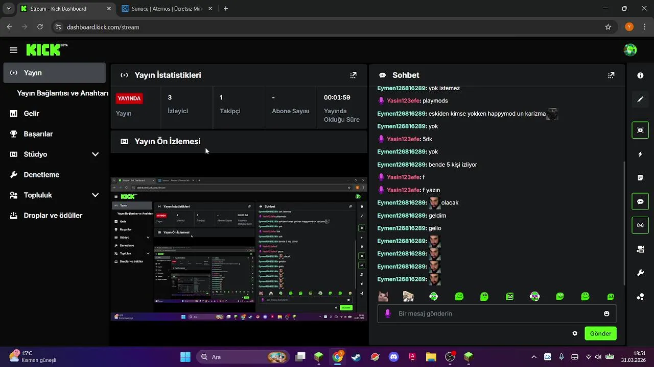Image resolution: width=654 pixels, height=367 pixels.
Task: Insert the cat emote from the emote row
Action: (383, 296)
